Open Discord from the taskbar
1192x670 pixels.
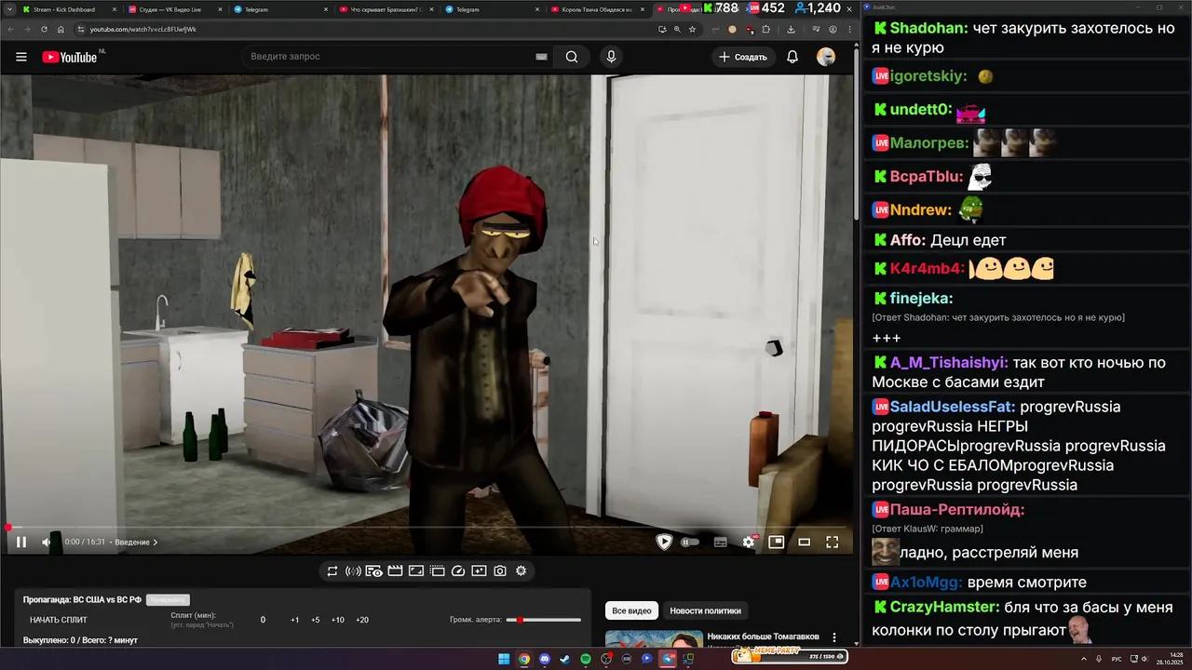click(x=545, y=659)
